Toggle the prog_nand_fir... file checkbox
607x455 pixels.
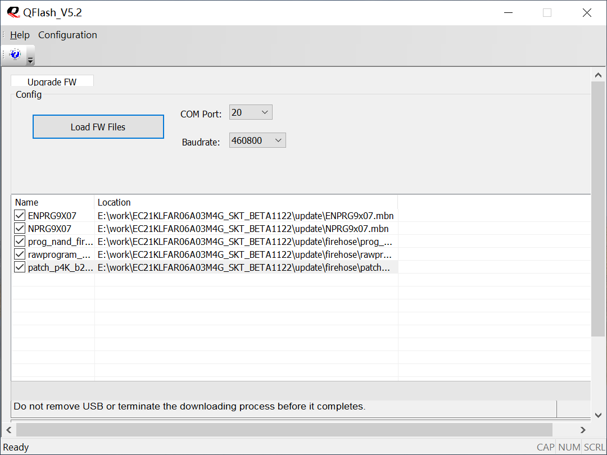pos(20,242)
